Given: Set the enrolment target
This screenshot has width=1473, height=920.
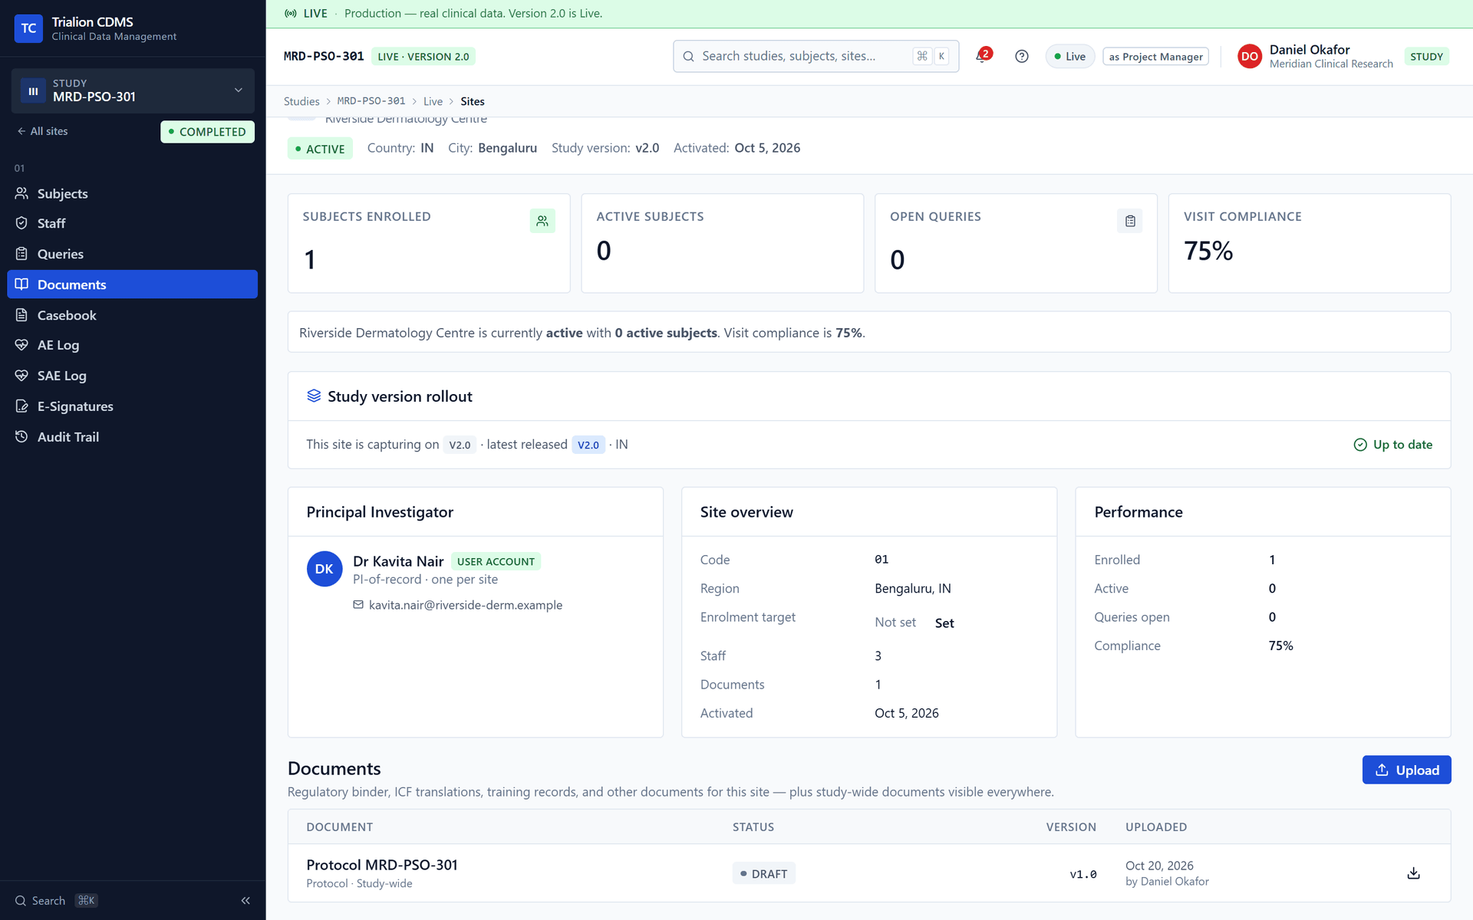Looking at the screenshot, I should tap(944, 623).
